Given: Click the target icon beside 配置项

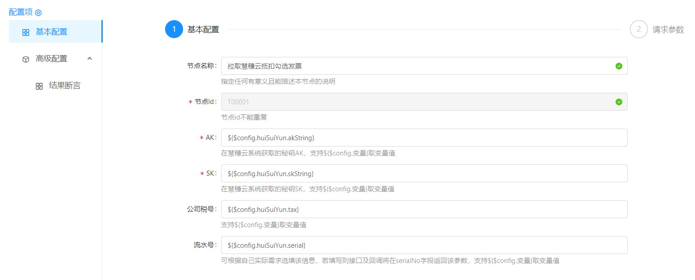Looking at the screenshot, I should pyautogui.click(x=38, y=13).
